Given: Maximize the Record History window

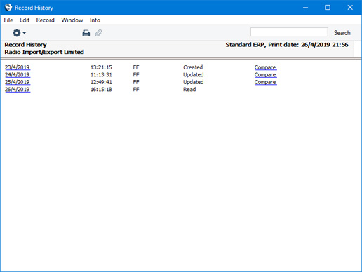Looking at the screenshot, I should point(328,8).
